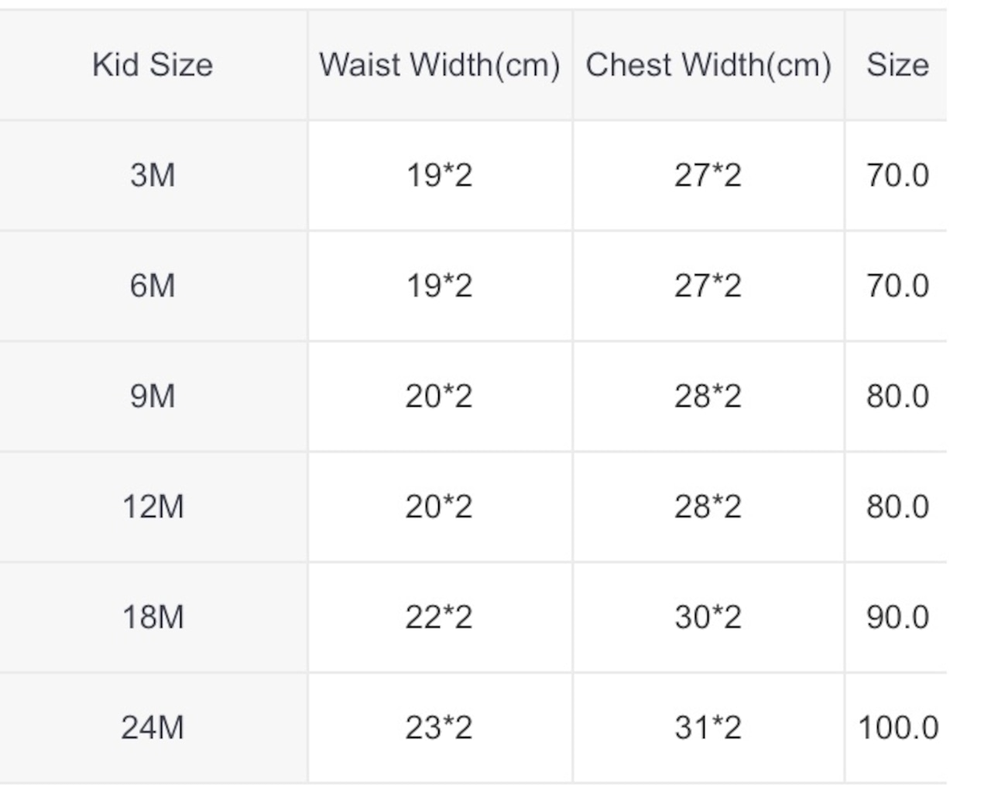This screenshot has height=801, width=991.
Task: Select chest value 30*2 for 18M
Action: point(708,617)
